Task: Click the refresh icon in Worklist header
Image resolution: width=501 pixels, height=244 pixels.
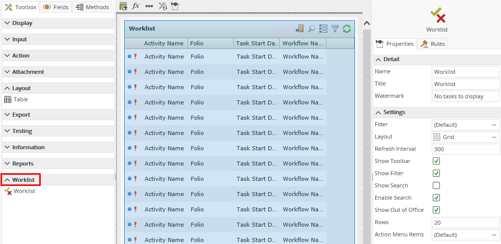Action: point(347,29)
